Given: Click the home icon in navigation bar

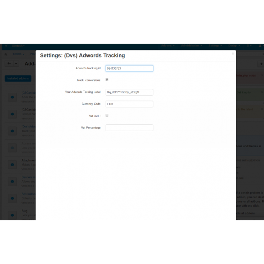Looking at the screenshot, I should pyautogui.click(x=6, y=54).
